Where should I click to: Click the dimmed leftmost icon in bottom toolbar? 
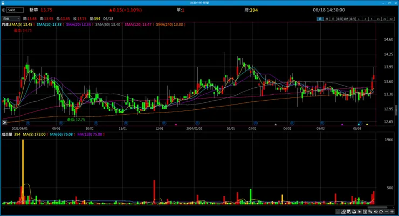pyautogui.click(x=338, y=212)
